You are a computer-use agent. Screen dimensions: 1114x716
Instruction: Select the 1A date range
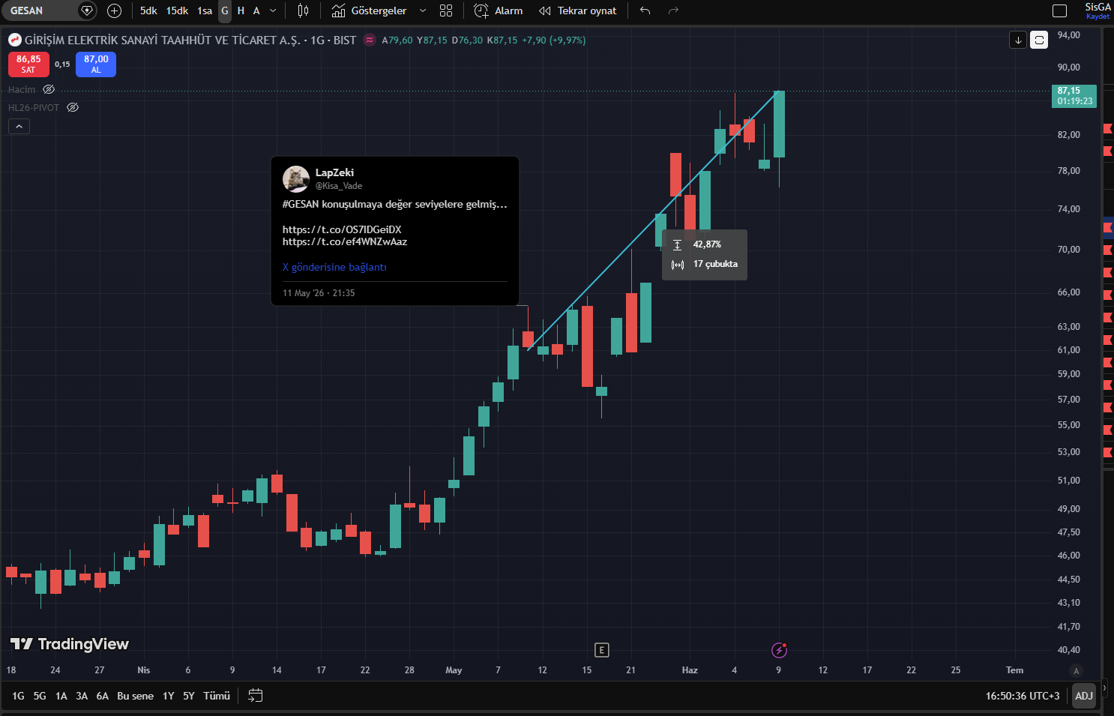(61, 696)
